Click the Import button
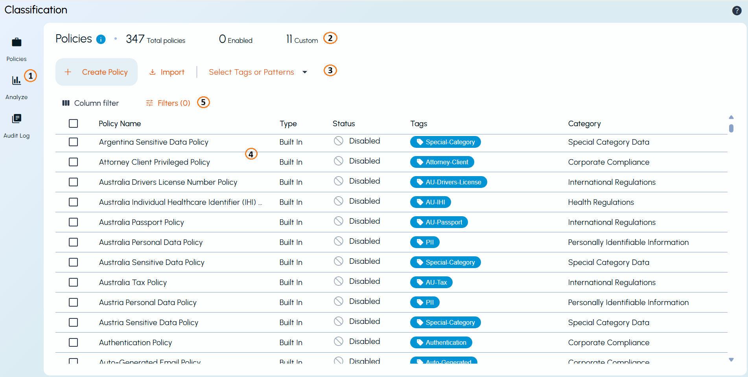Screen dimensions: 748x377 pos(167,72)
